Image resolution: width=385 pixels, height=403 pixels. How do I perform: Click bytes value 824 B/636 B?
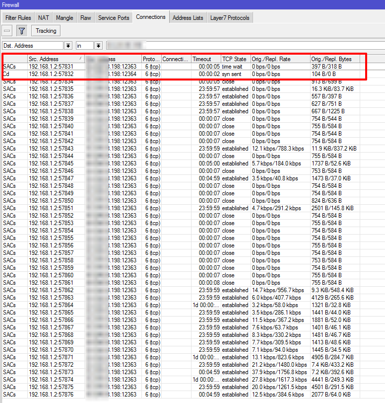[326, 201]
